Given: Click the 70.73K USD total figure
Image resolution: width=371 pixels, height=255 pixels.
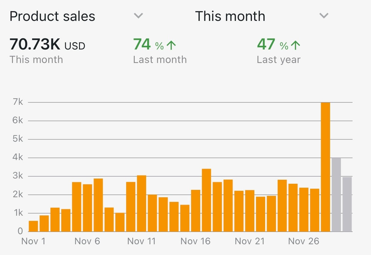Looking at the screenshot, I should tap(47, 45).
